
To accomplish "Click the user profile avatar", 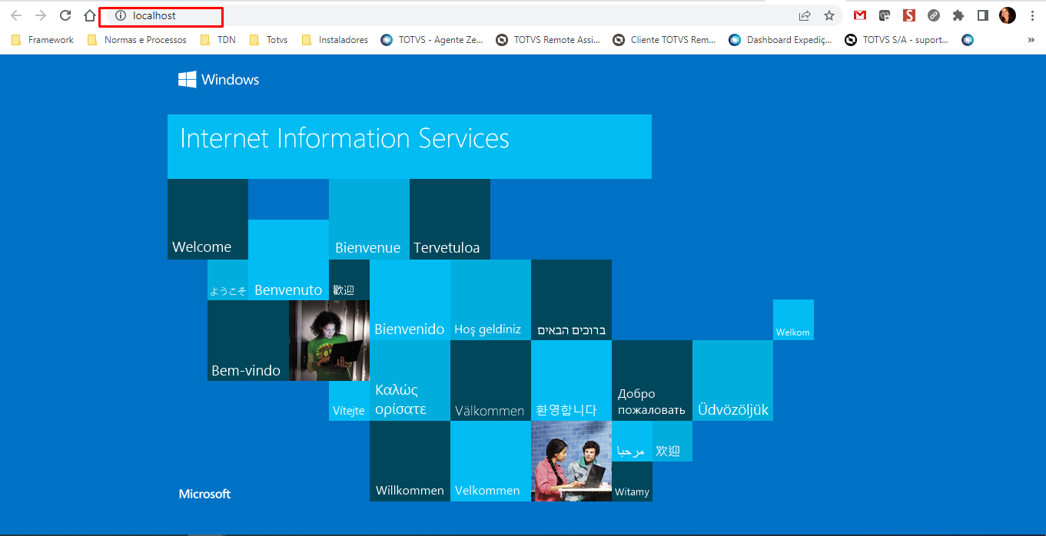I will (x=1007, y=15).
